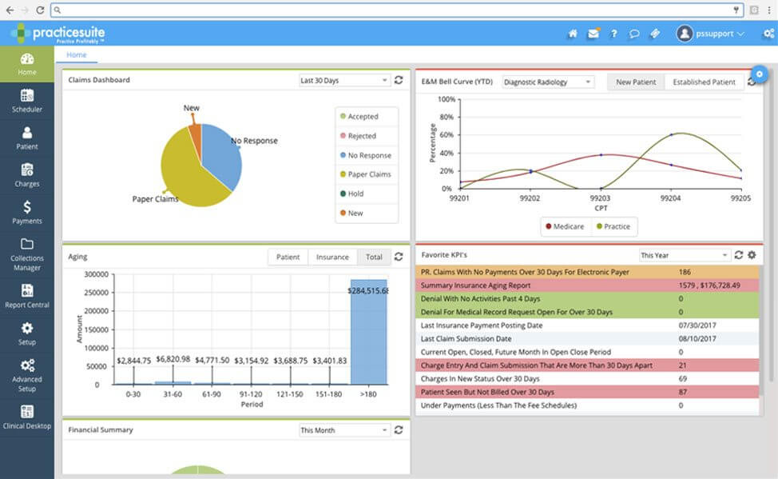
Task: Open the Charges module in sidebar
Action: pos(27,175)
